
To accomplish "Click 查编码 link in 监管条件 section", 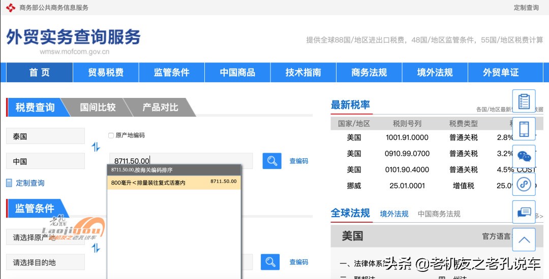I will pyautogui.click(x=299, y=262).
